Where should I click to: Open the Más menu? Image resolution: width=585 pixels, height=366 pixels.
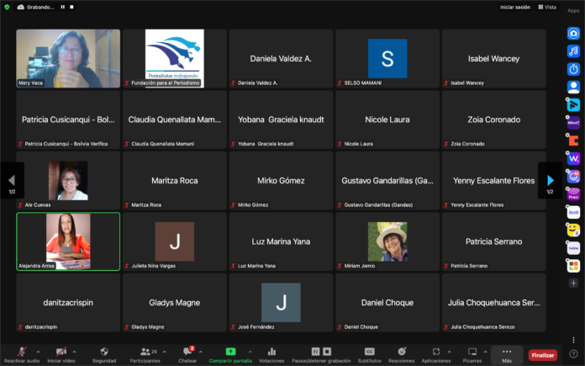coord(507,354)
